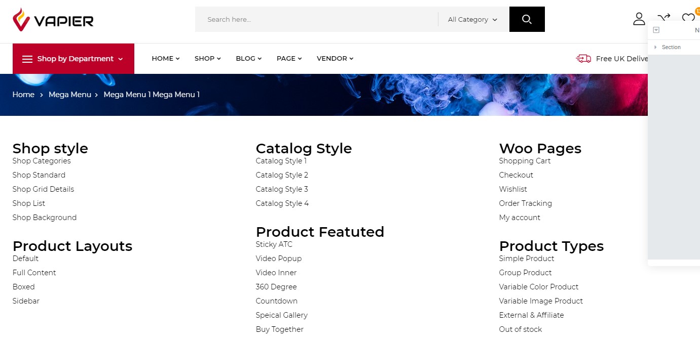Open the VENDOR menu dropdown
The height and width of the screenshot is (342, 700).
click(x=335, y=59)
